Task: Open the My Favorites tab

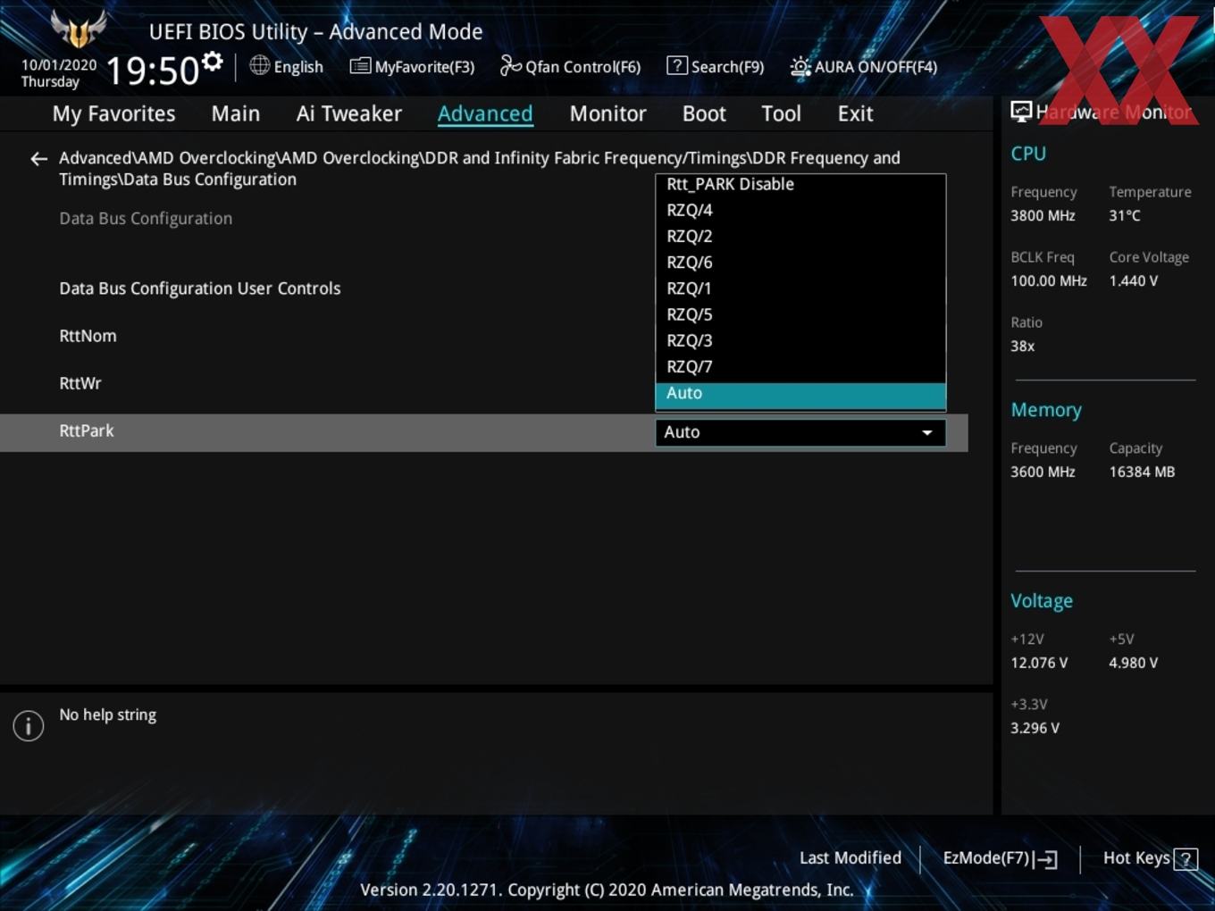Action: click(113, 113)
